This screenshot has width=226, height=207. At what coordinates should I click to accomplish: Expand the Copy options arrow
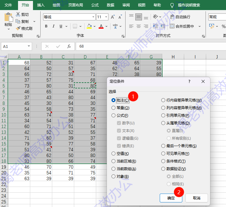[x=34, y=21]
